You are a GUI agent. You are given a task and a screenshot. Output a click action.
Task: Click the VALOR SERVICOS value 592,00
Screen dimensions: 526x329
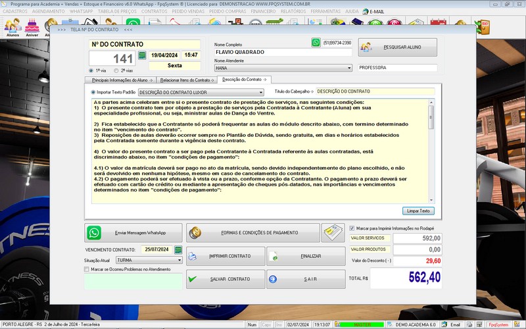click(x=418, y=238)
